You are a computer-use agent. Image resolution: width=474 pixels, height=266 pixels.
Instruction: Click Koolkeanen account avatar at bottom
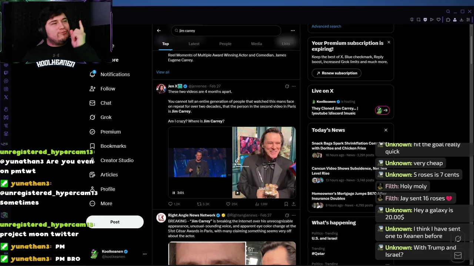94,254
